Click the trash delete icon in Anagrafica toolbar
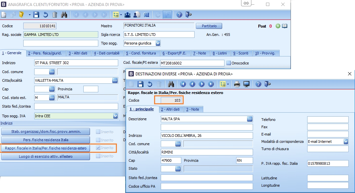 (x=55, y=15)
